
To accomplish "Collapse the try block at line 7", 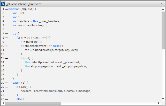I will (6, 34).
